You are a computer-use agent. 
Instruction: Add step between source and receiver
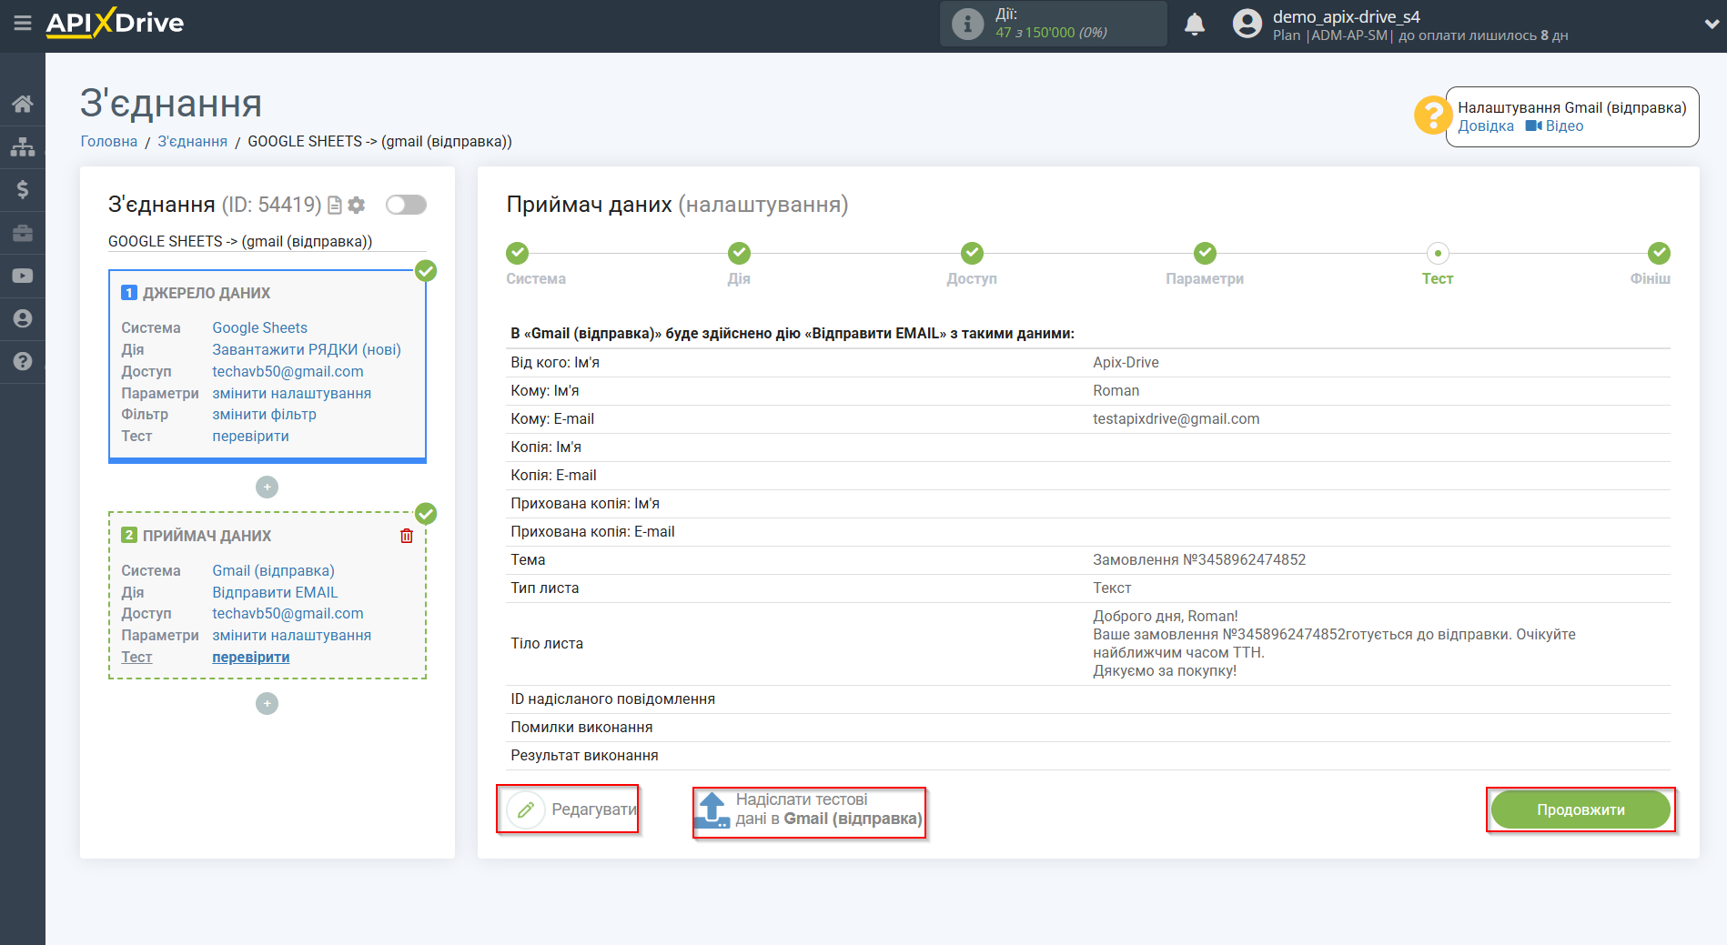(x=267, y=488)
